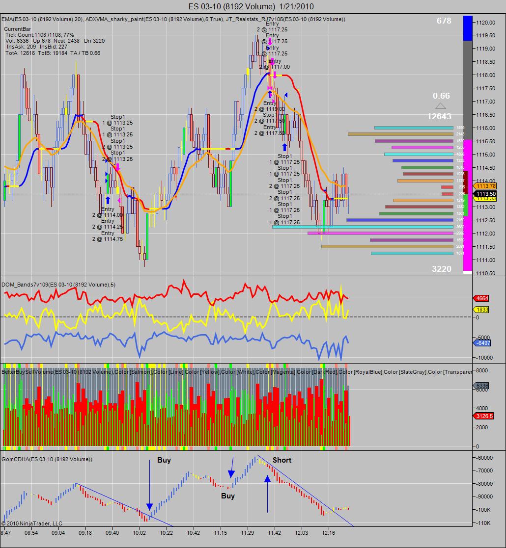Click the white 12643 total value
Viewport: 506px width, 548px height.
coord(439,116)
